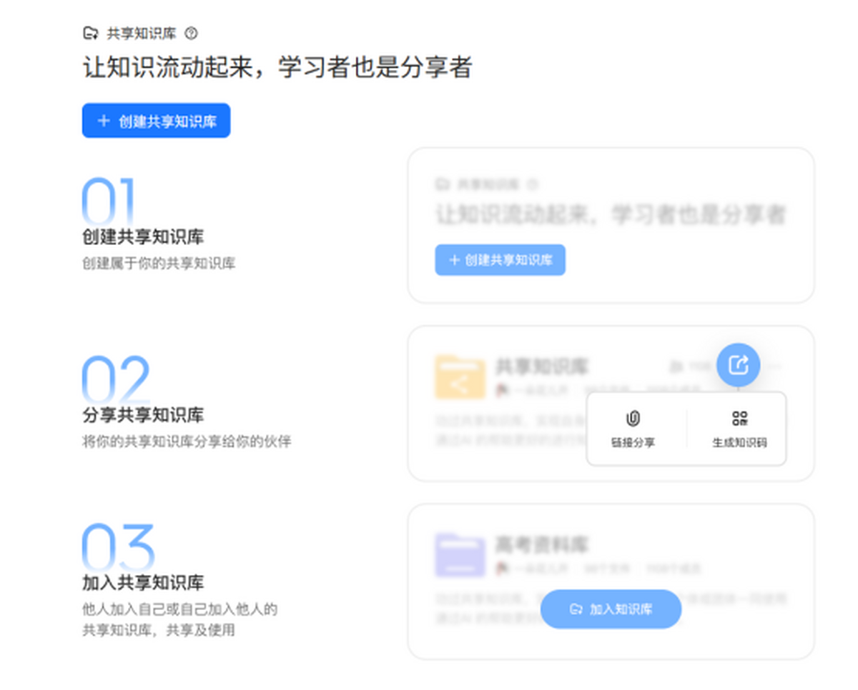Click the QR code icon above 生成知识码
The image size is (858, 690).
click(740, 419)
